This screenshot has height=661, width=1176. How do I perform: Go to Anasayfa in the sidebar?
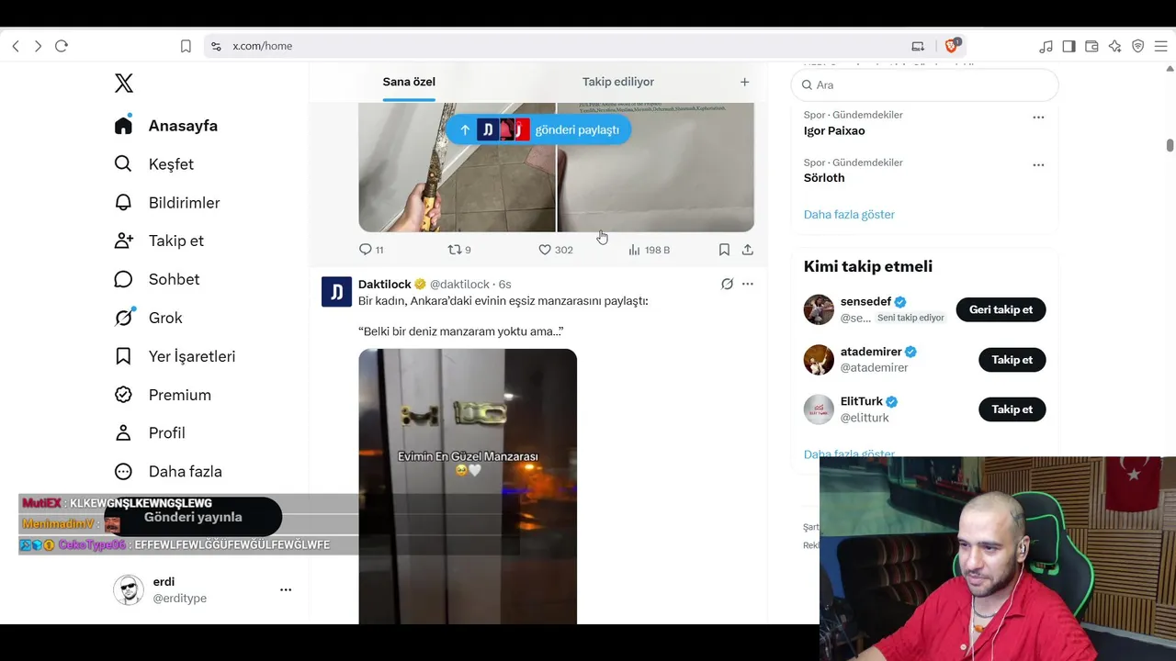[166, 126]
